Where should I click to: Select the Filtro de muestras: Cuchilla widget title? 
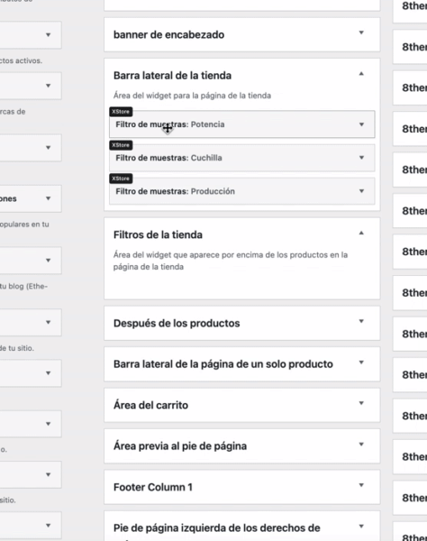click(168, 158)
